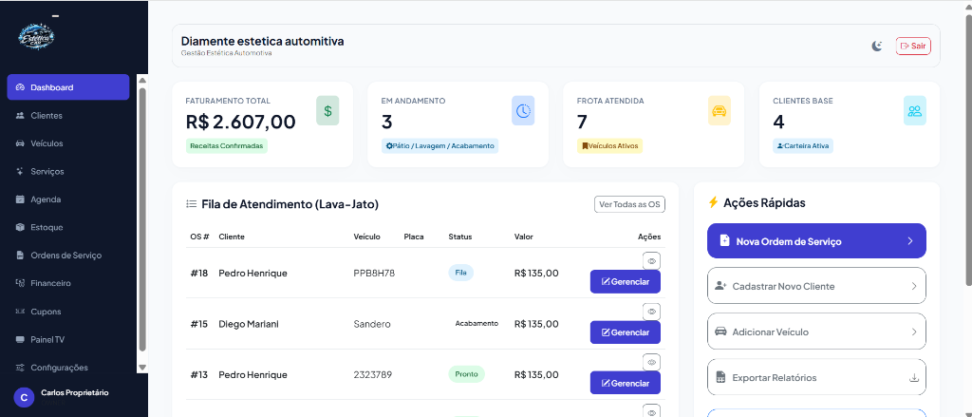This screenshot has width=972, height=417.
Task: Click Nova Ordem de Serviço button
Action: click(816, 240)
